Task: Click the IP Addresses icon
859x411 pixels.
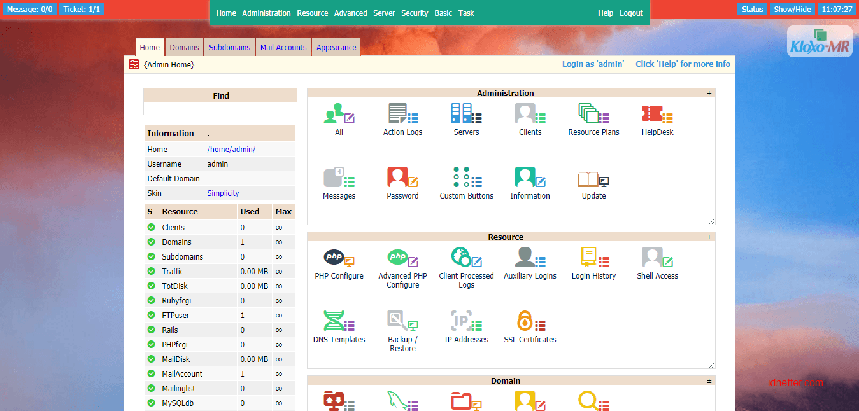Action: coord(466,322)
